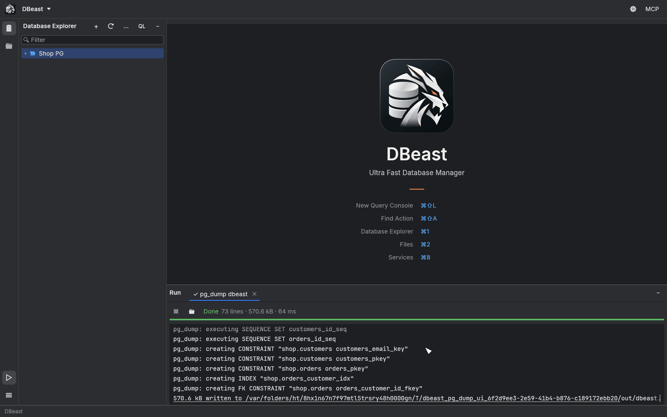Viewport: 667px width, 417px height.
Task: Click the 'shop.orders_customer_idx' INDEX log line
Action: [263, 378]
